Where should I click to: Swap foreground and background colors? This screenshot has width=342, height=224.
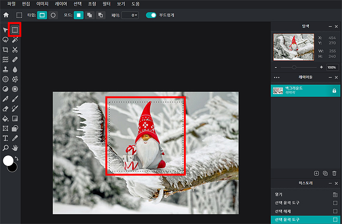point(16,159)
